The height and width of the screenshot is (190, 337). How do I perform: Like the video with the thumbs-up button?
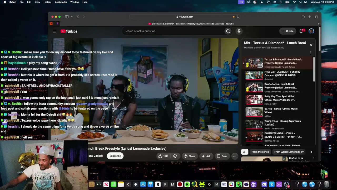[163, 156]
